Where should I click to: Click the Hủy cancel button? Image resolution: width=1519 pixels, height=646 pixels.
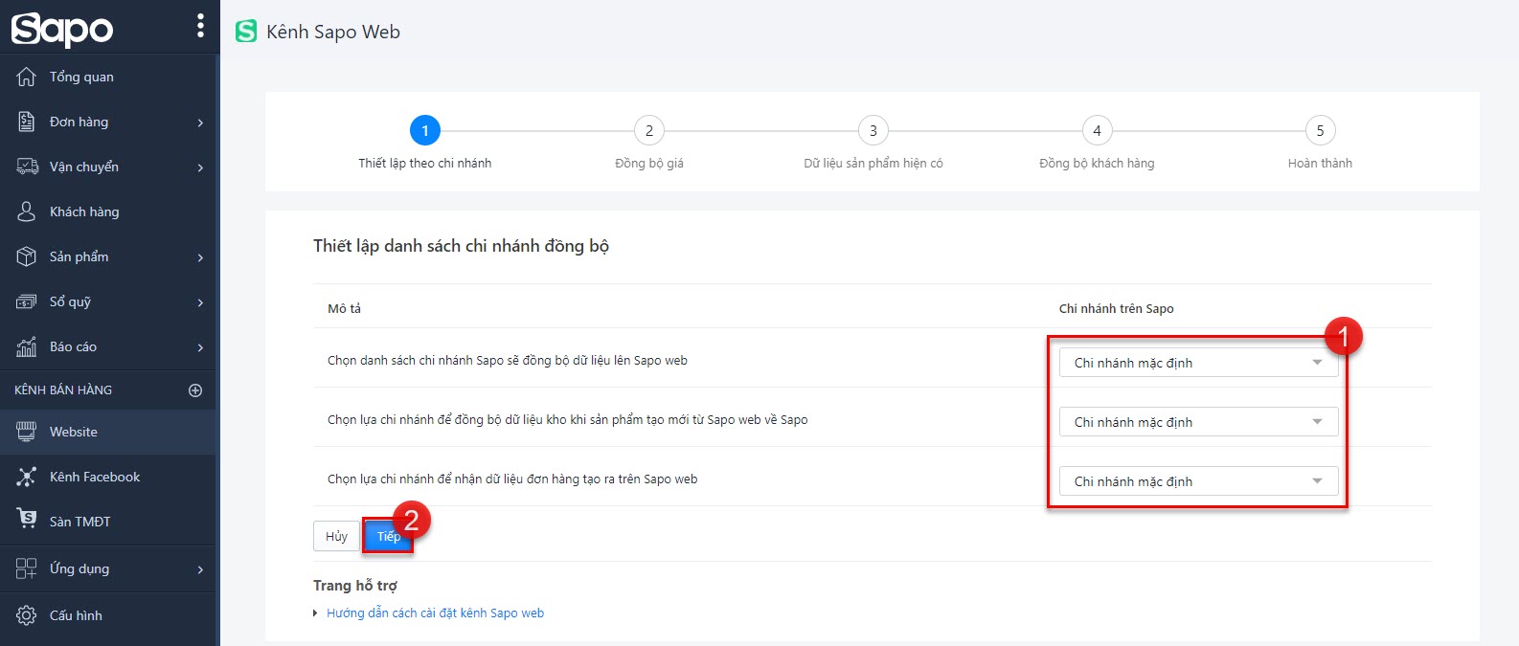coord(336,536)
